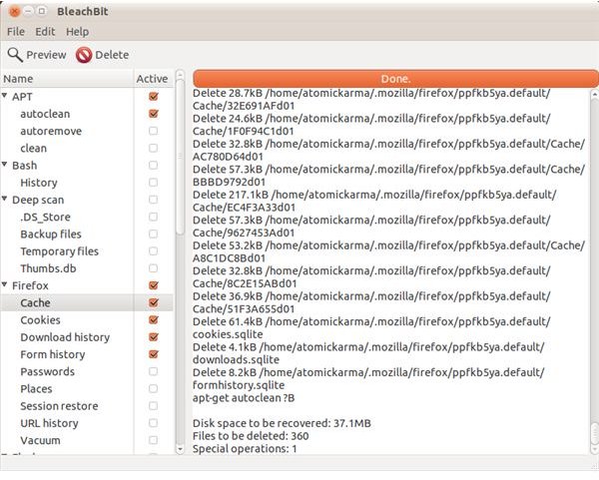Select the Cache item under Firefox
Image resolution: width=599 pixels, height=480 pixels.
point(36,302)
